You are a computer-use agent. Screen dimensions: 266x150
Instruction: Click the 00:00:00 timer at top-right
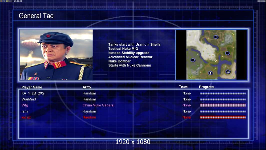(x=262, y=1)
